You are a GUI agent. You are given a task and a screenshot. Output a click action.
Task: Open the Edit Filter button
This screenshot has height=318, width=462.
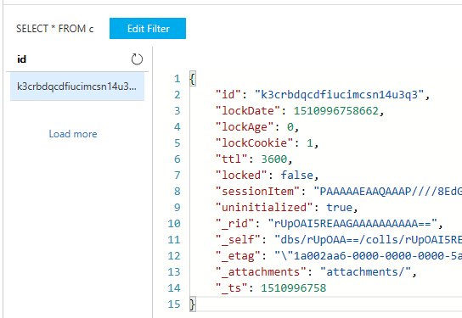[x=148, y=29]
